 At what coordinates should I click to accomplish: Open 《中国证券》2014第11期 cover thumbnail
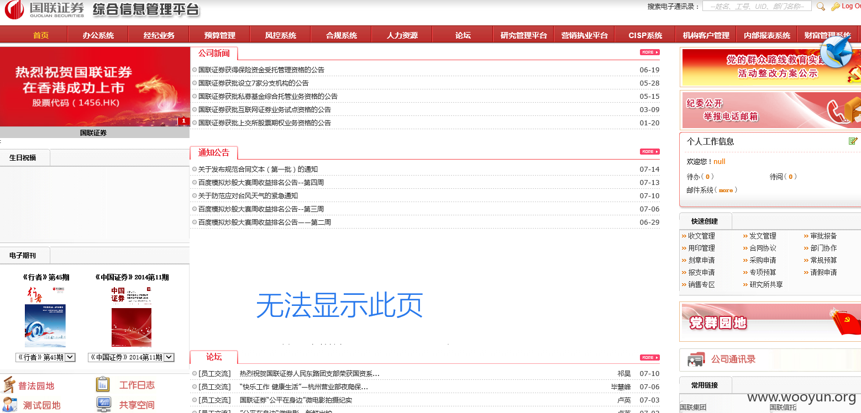131,316
